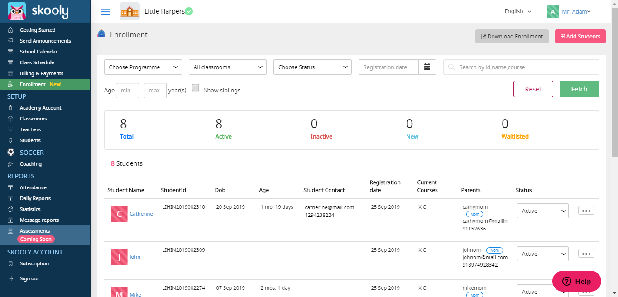Click the Inactive count summary
618x297 pixels.
[x=321, y=129]
